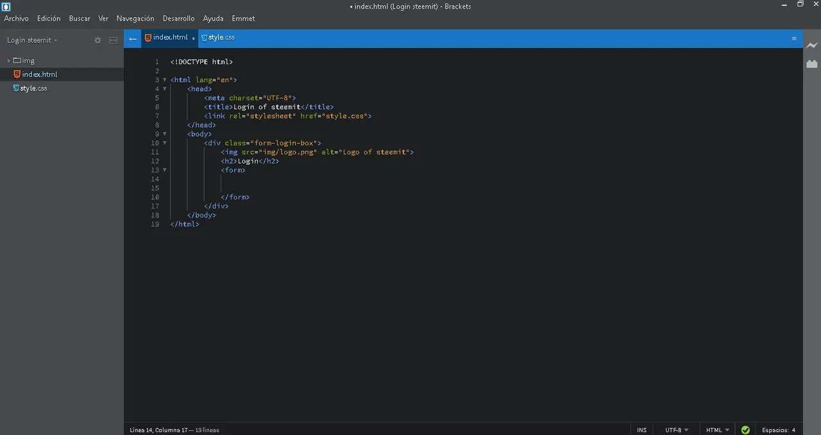Screen dimensions: 821x435
Task: Click the closing </form> tag
Action: [235, 197]
